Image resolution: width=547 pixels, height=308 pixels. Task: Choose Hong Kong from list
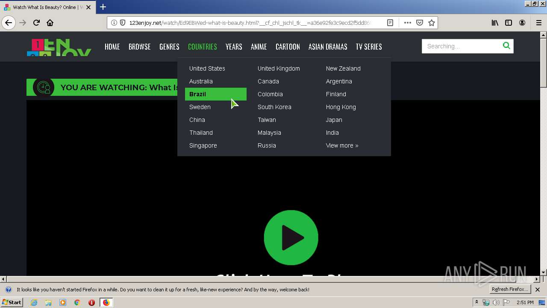[x=341, y=107]
